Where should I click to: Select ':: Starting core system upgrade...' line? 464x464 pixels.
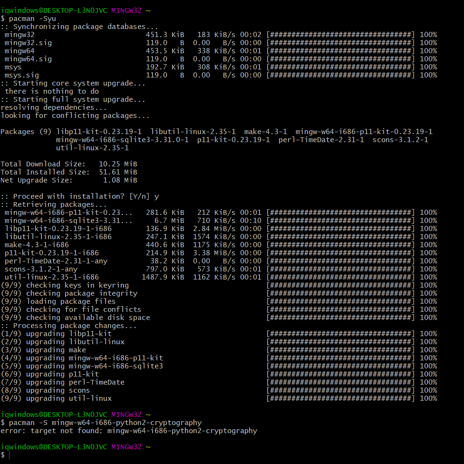click(73, 84)
